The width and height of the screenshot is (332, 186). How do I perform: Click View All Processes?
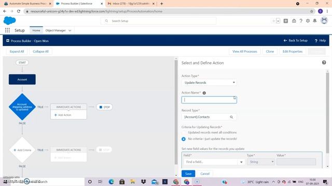[245, 52]
